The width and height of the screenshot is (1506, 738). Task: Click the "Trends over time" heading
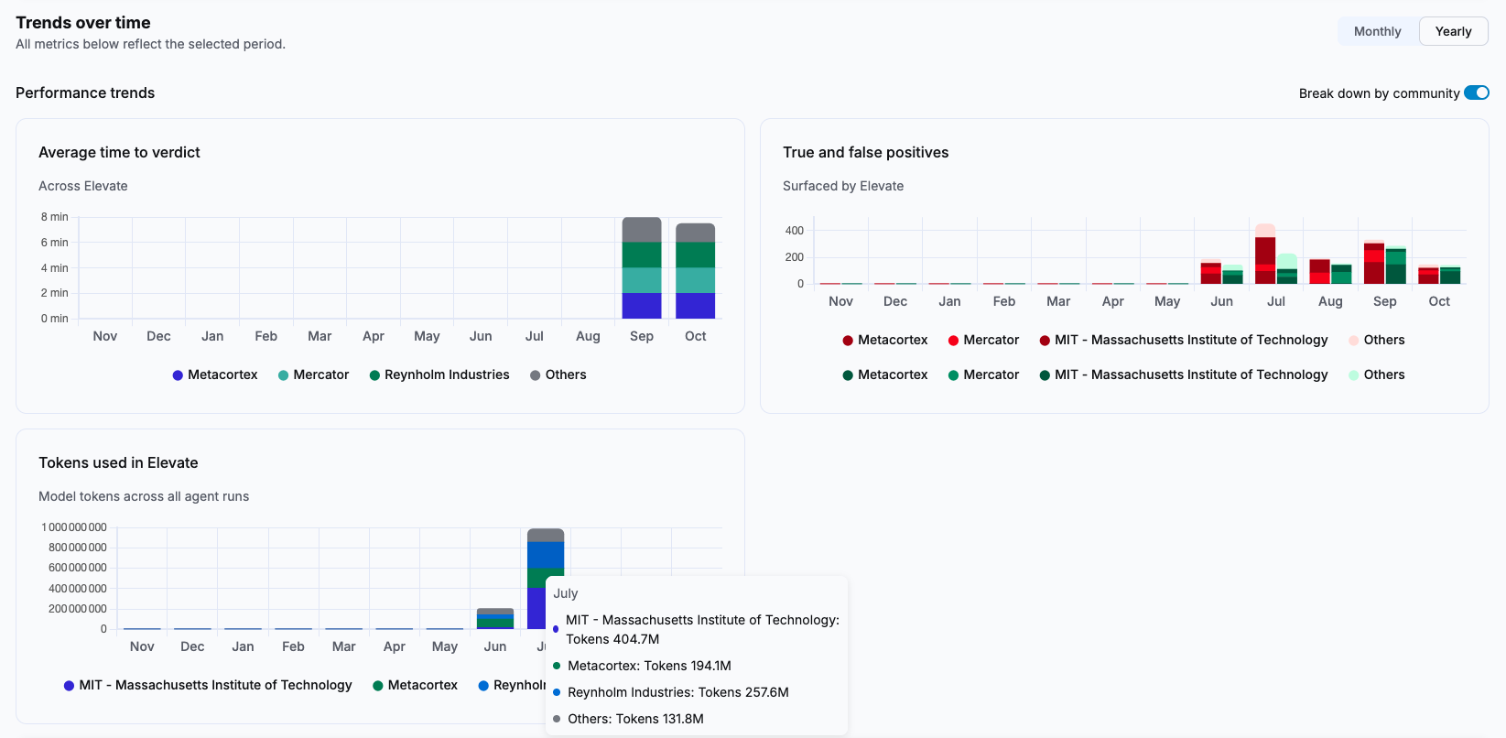tap(83, 23)
